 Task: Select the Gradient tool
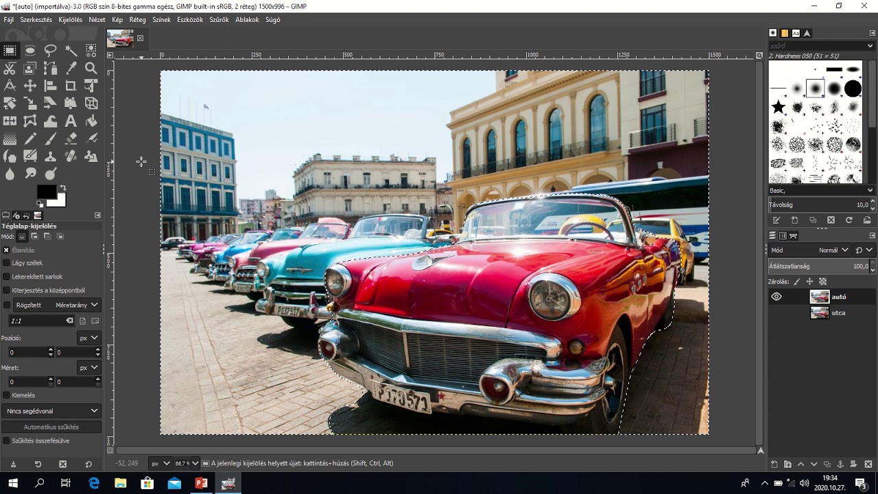[x=10, y=139]
